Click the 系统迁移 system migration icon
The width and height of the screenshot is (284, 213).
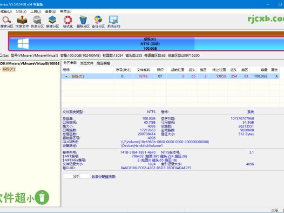(x=113, y=19)
